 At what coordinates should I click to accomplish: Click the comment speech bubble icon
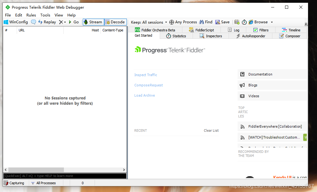click(x=33, y=22)
